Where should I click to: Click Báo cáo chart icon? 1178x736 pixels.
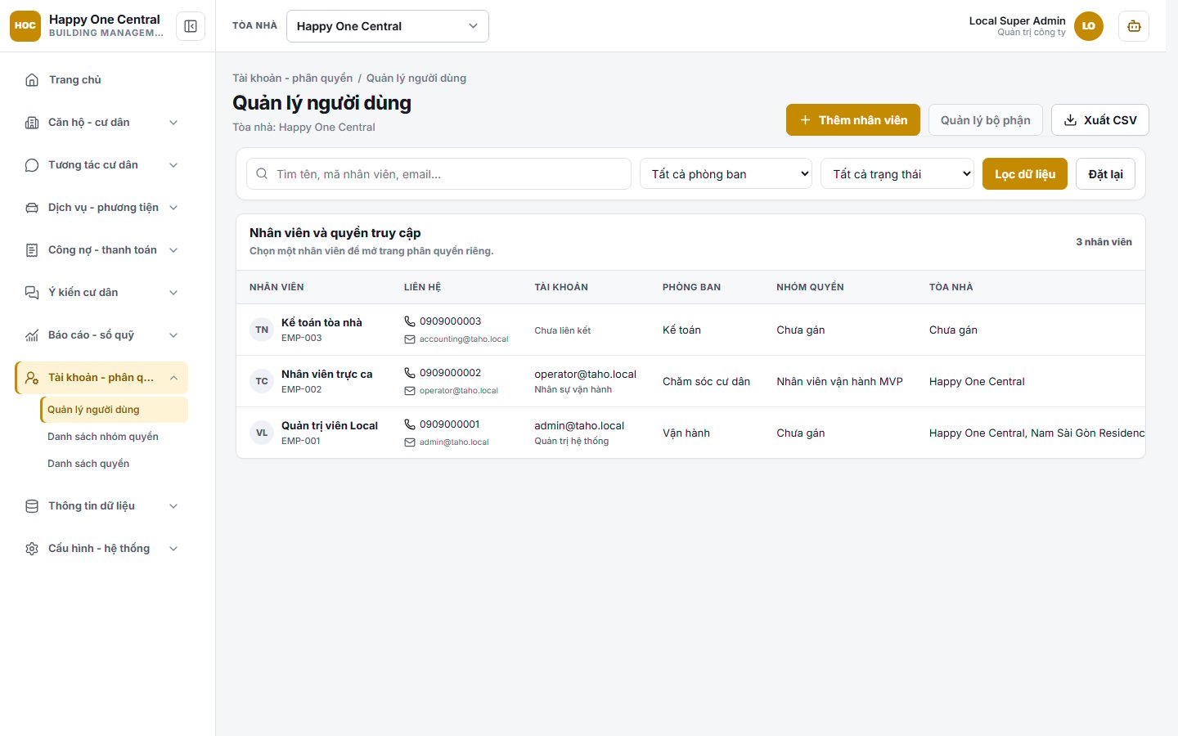click(32, 335)
